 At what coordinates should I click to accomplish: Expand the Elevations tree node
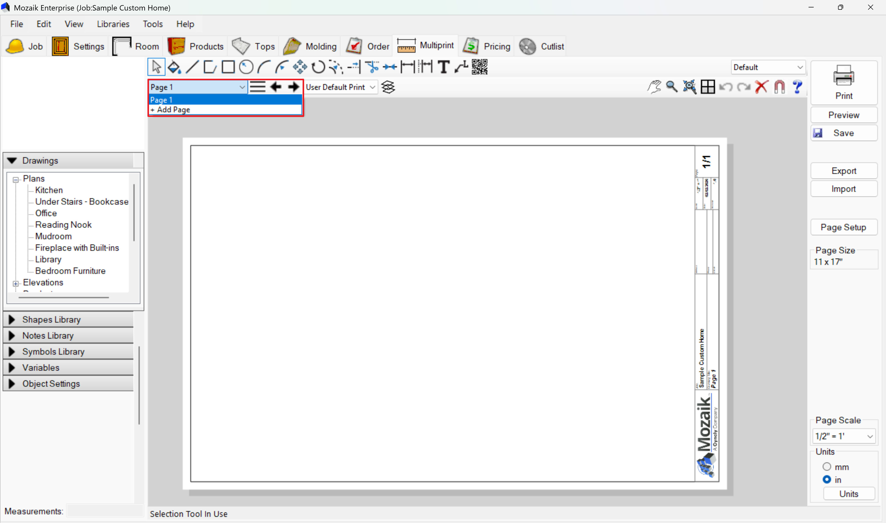click(x=15, y=283)
